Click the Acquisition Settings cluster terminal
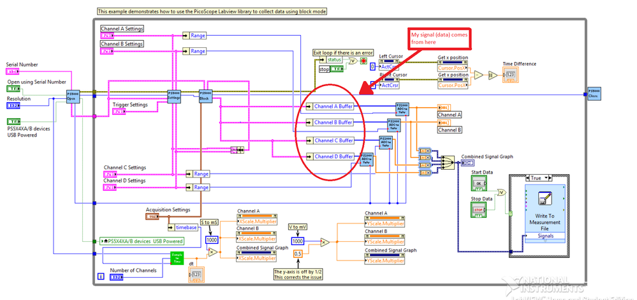637x300 pixels. pos(152,216)
